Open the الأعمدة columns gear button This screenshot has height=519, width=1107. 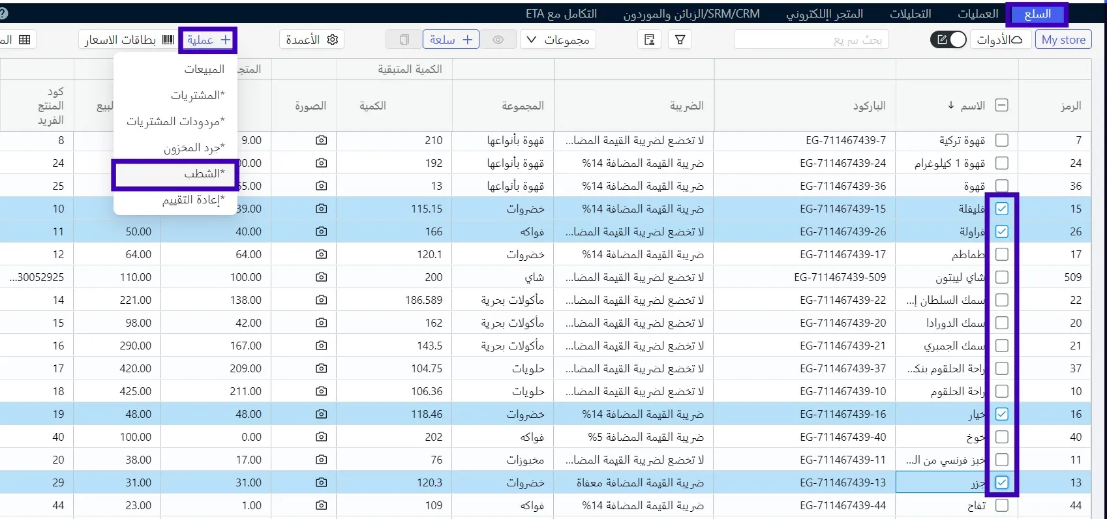tap(312, 40)
